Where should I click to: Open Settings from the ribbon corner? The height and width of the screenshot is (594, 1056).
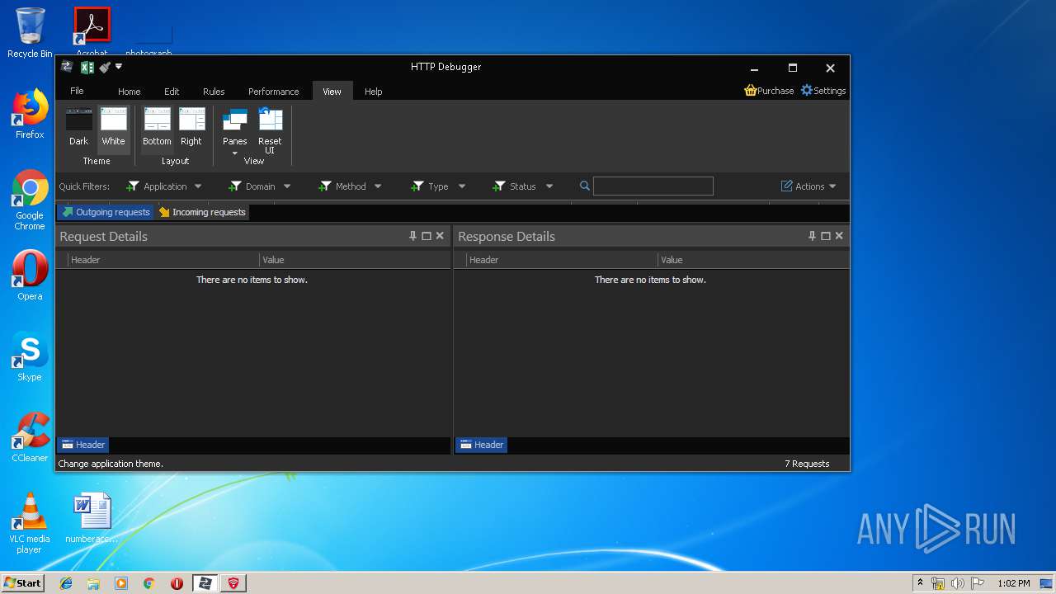click(x=823, y=91)
